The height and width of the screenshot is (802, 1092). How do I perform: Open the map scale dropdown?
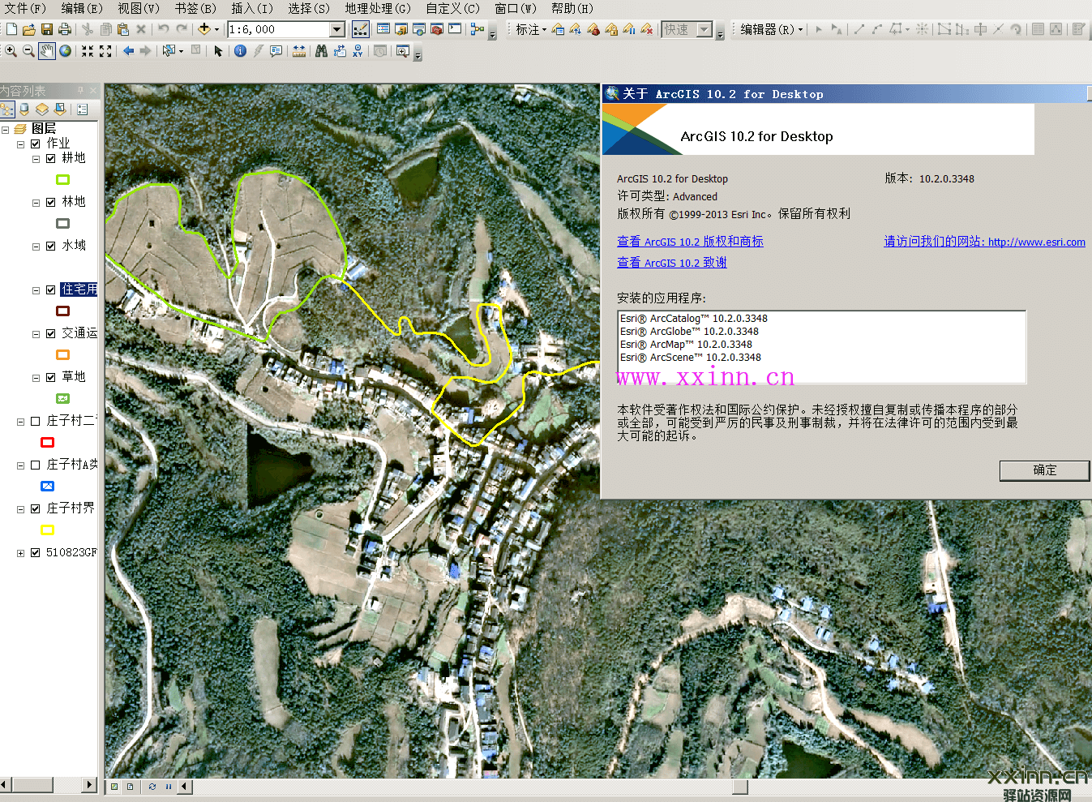click(337, 29)
